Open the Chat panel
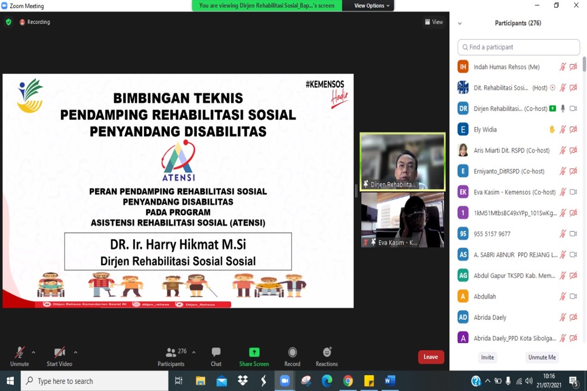The image size is (587, 391). 216,357
